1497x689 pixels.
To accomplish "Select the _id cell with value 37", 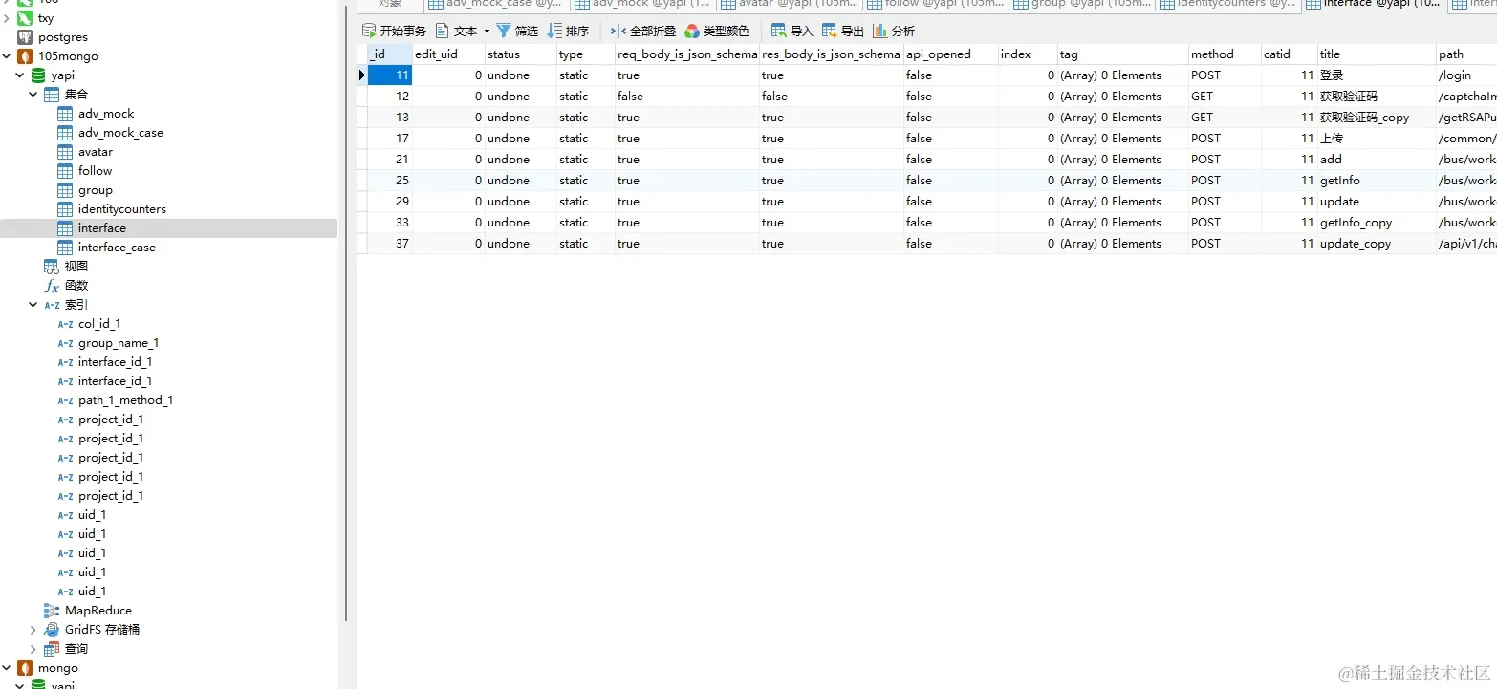I will tap(390, 244).
